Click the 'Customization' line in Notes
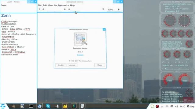Viewport: 195px width, 109px height. point(9,24)
